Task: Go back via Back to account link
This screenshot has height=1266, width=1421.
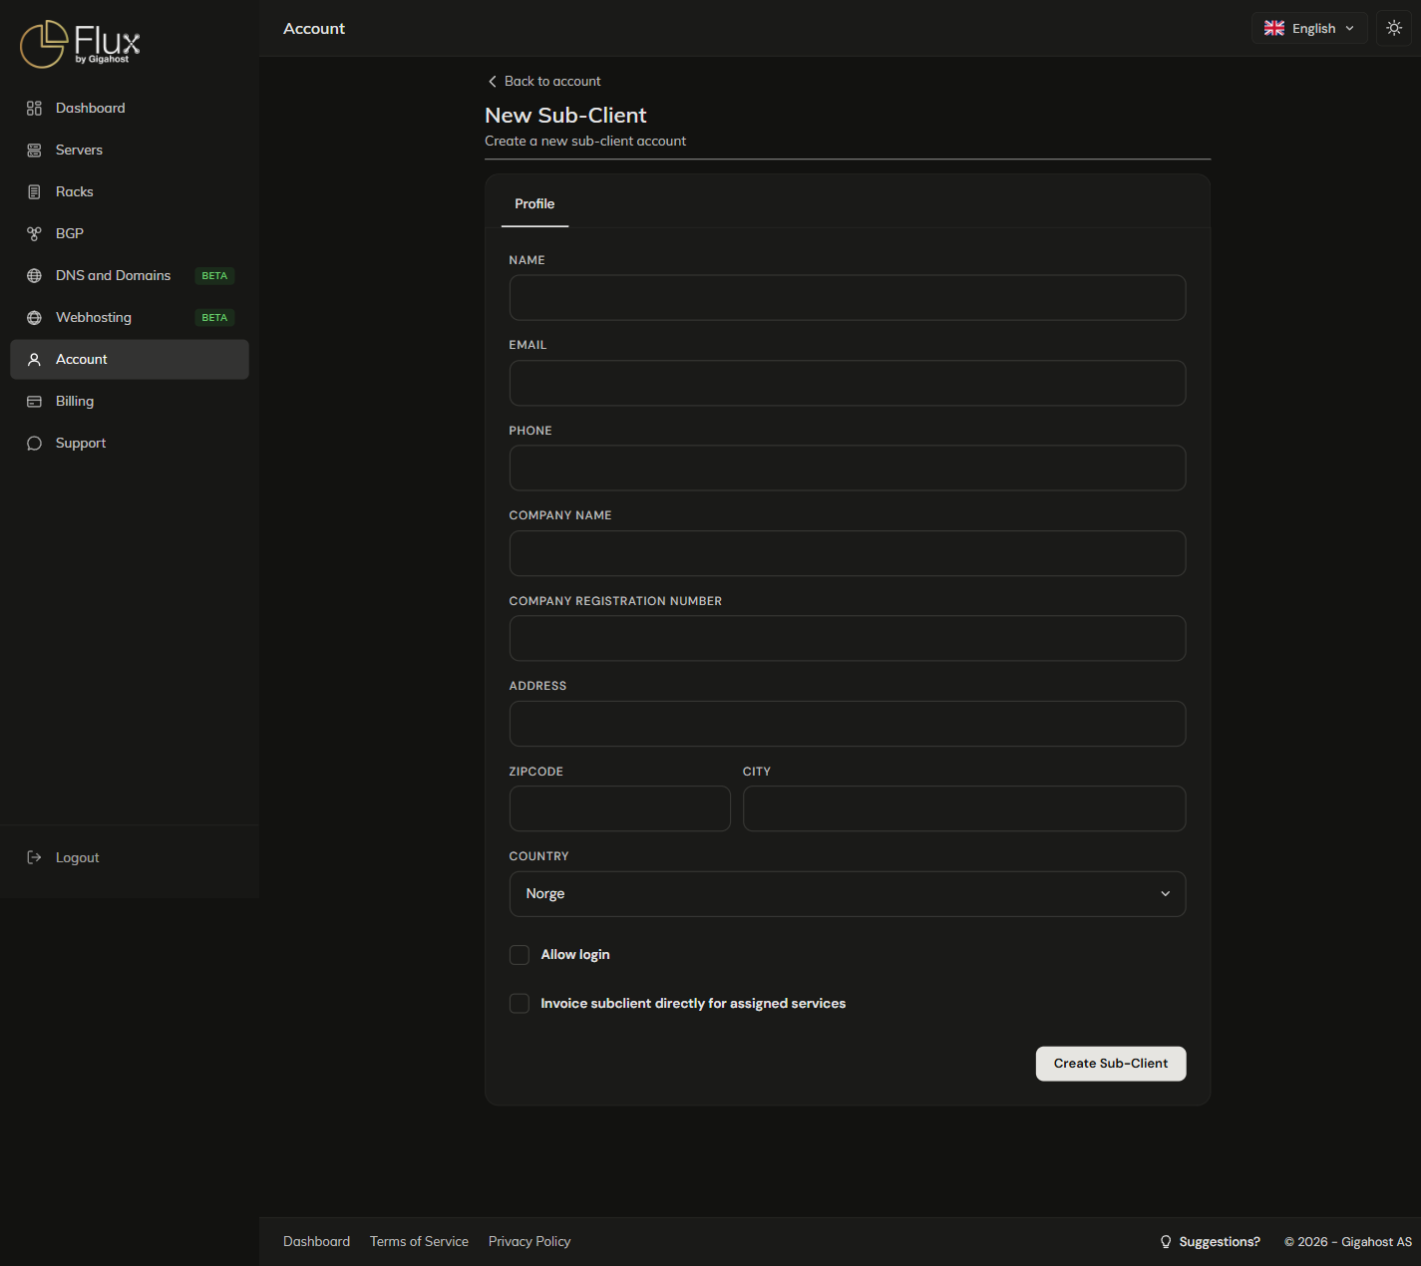Action: tap(544, 81)
